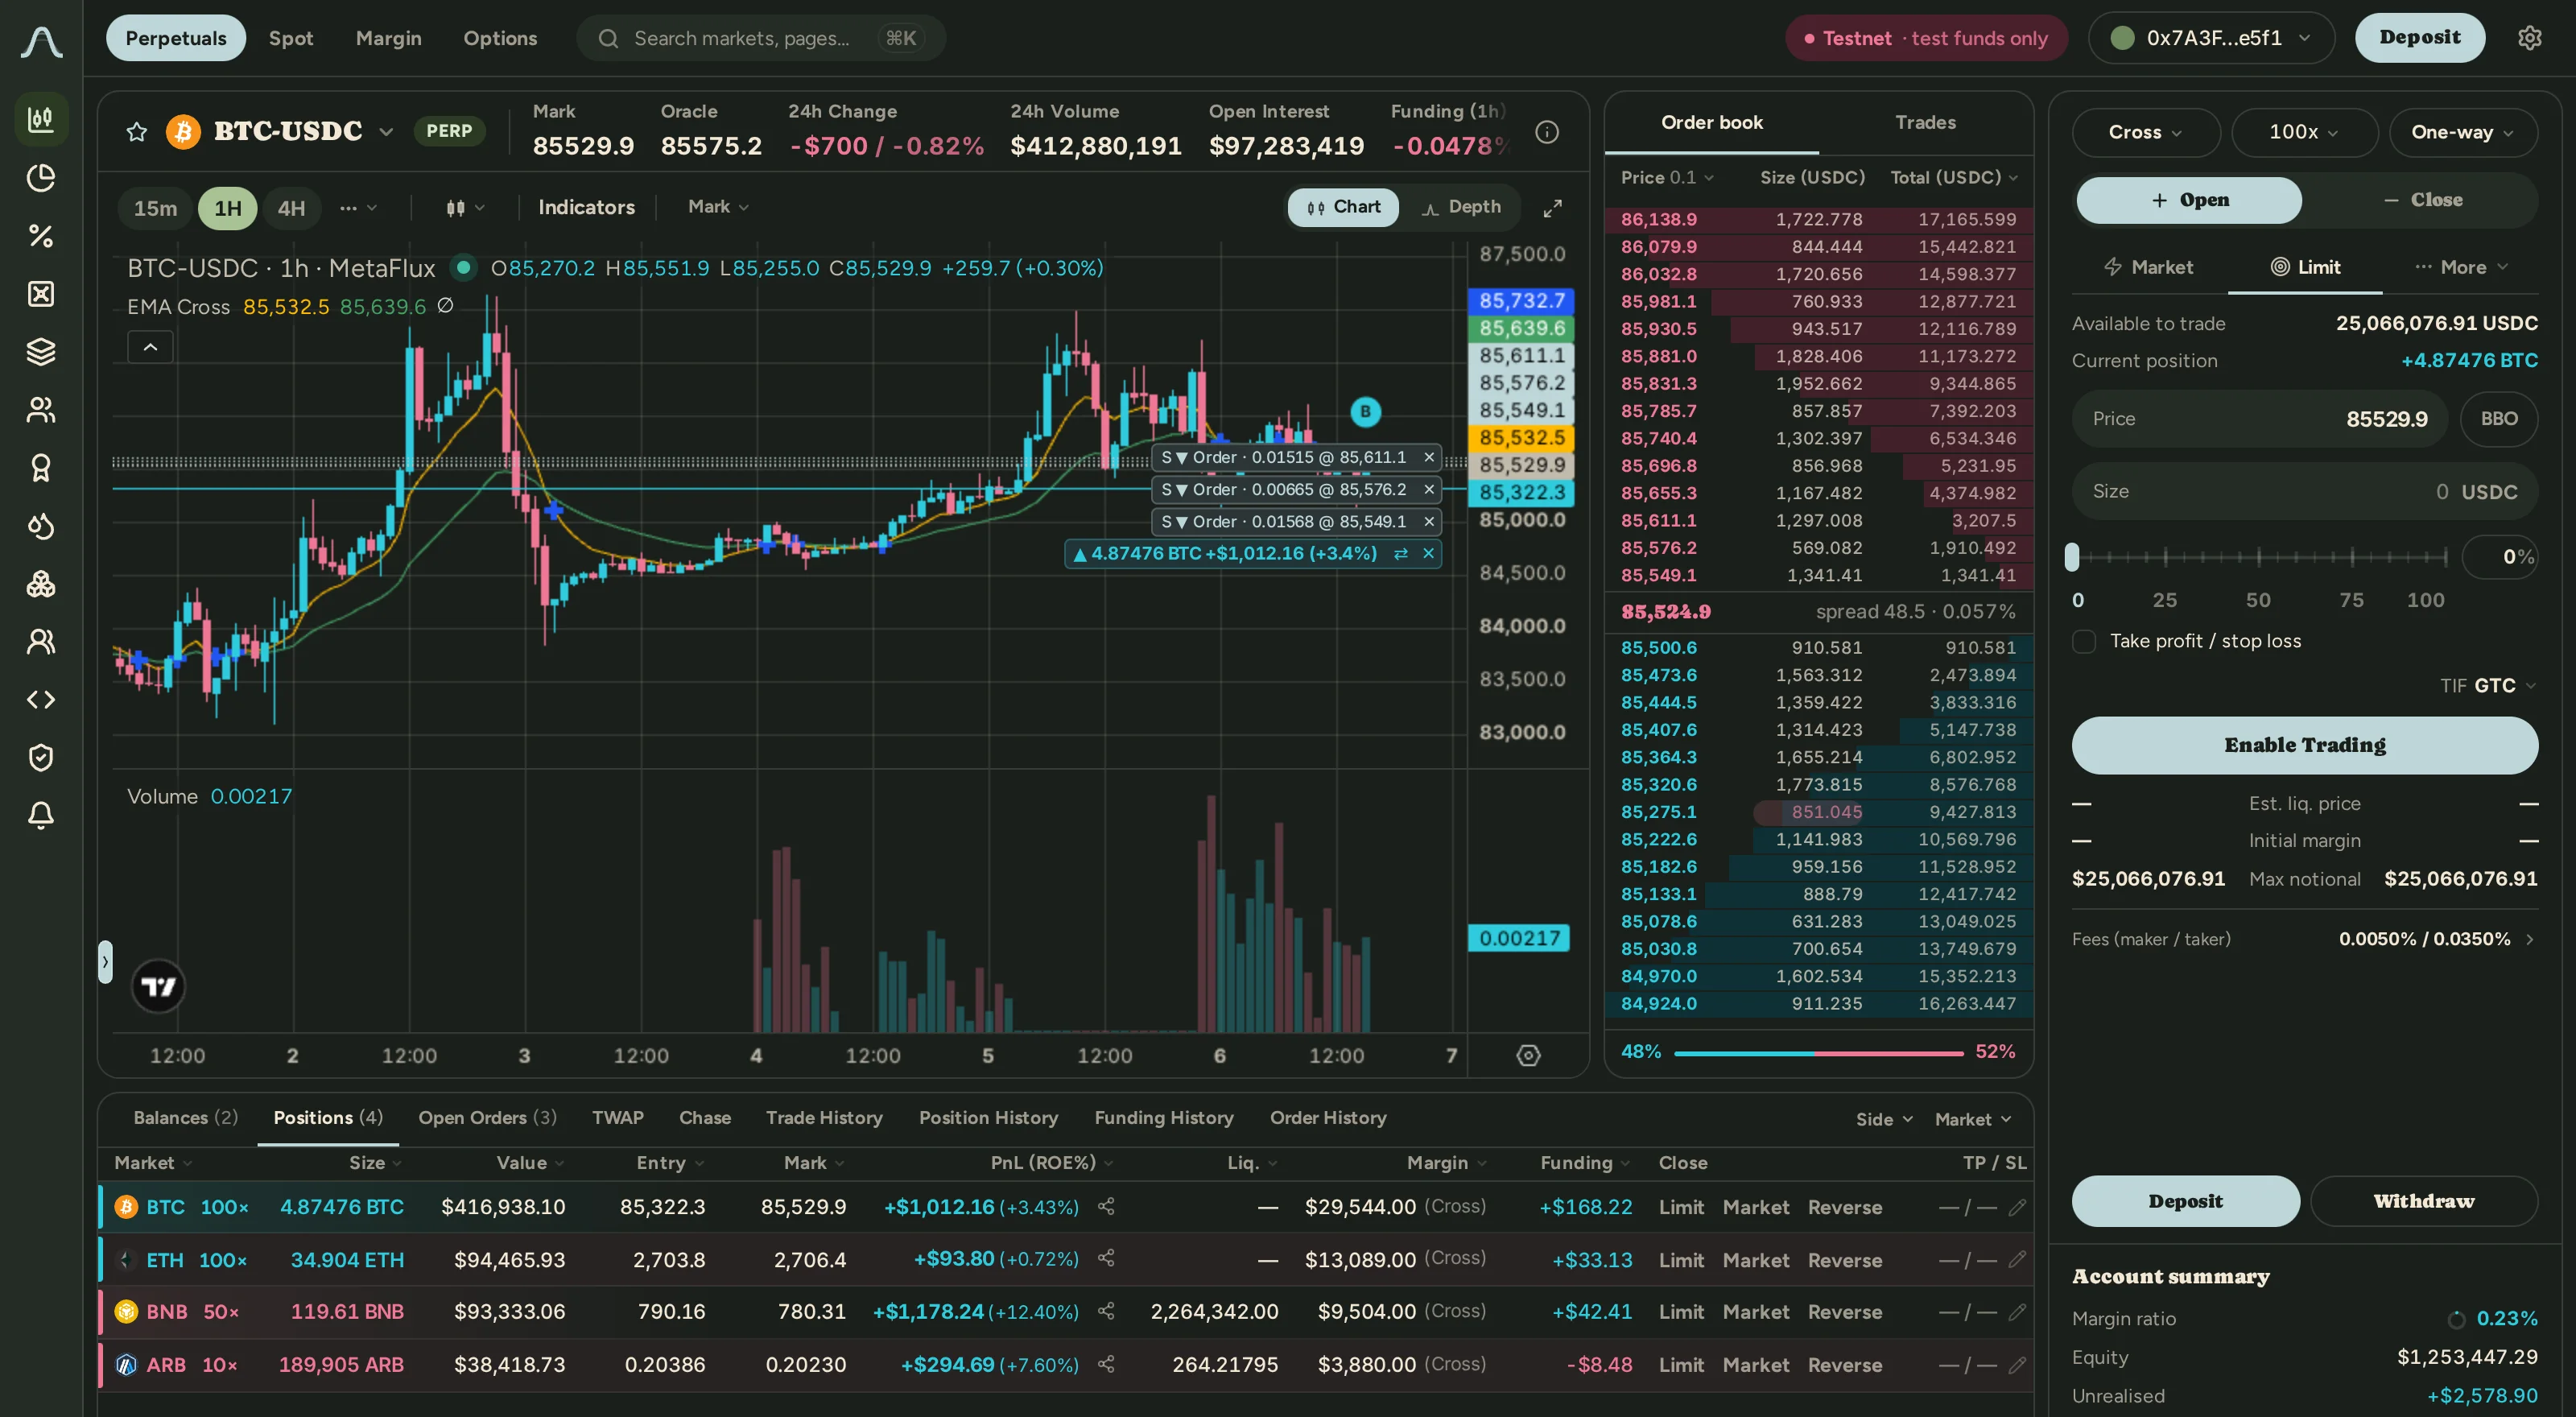Viewport: 2576px width, 1417px height.
Task: Enable Take profit / stop loss checkbox
Action: 2084,641
